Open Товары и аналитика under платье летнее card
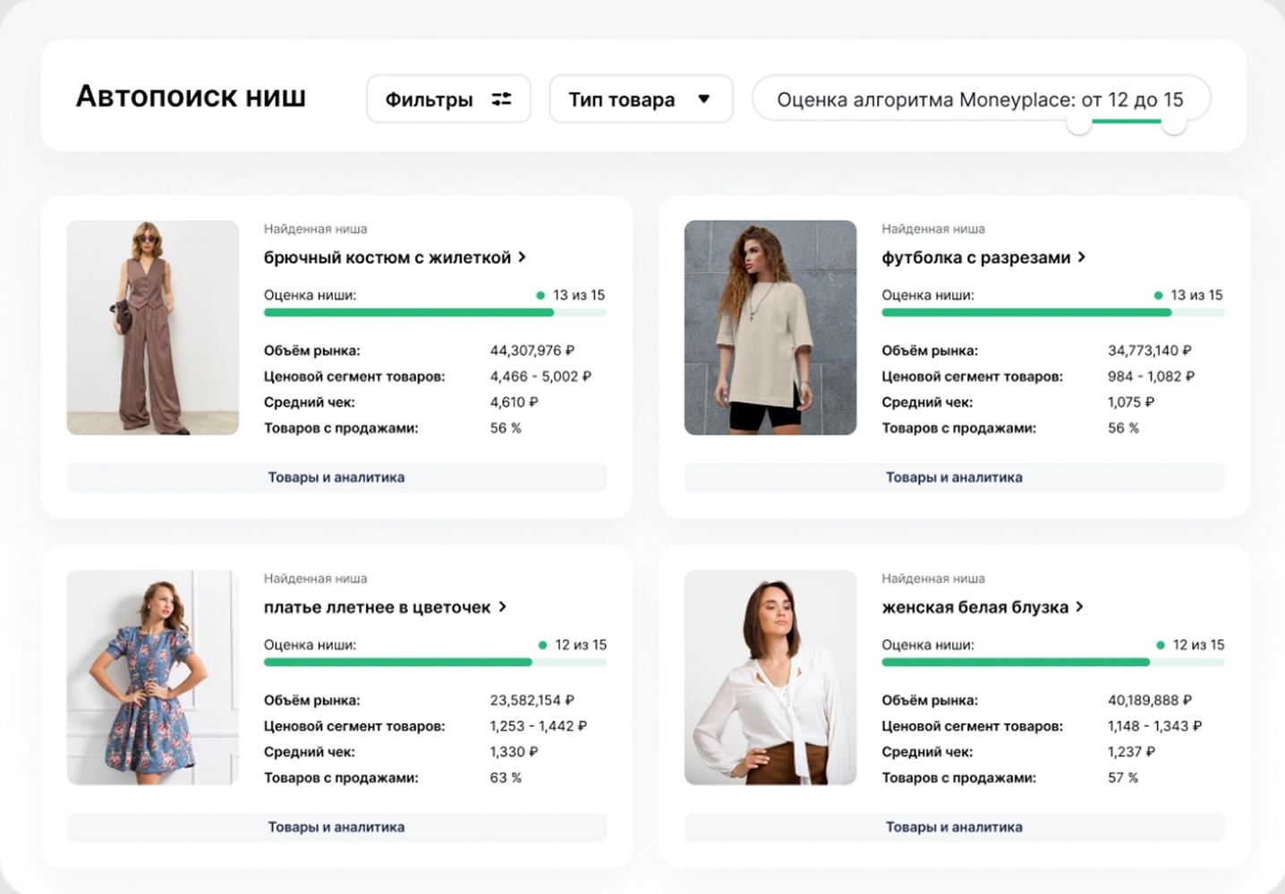 click(x=336, y=827)
